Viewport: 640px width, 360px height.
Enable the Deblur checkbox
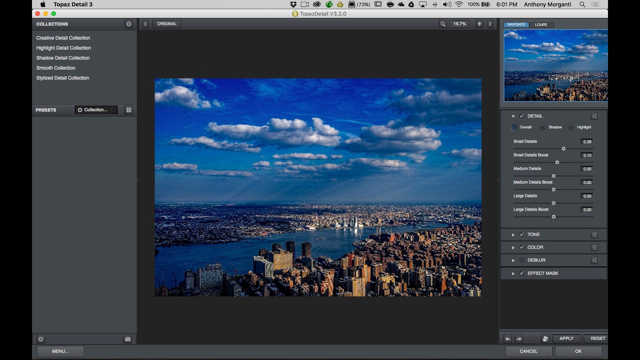521,260
